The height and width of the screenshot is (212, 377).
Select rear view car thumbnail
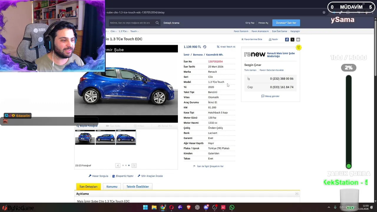85,137
